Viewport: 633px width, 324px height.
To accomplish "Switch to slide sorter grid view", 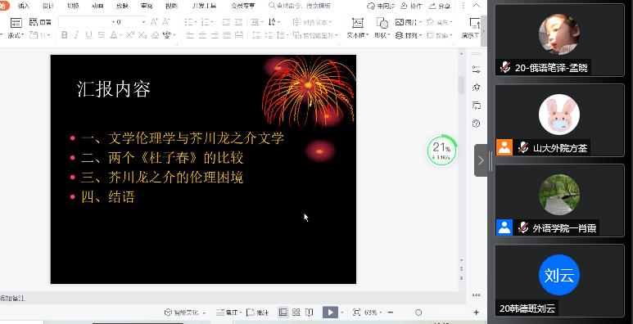I will (x=296, y=312).
